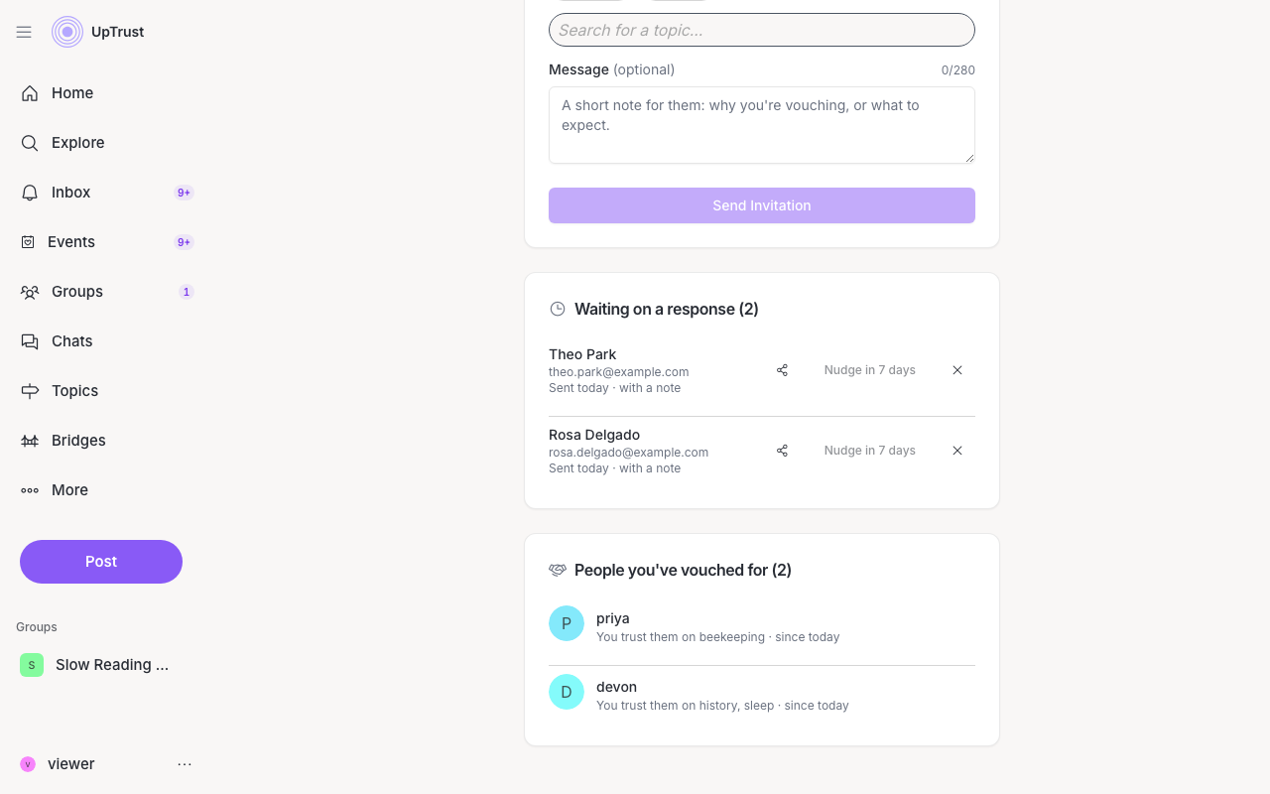Click 'You trust them on history, sleep' text

(685, 706)
